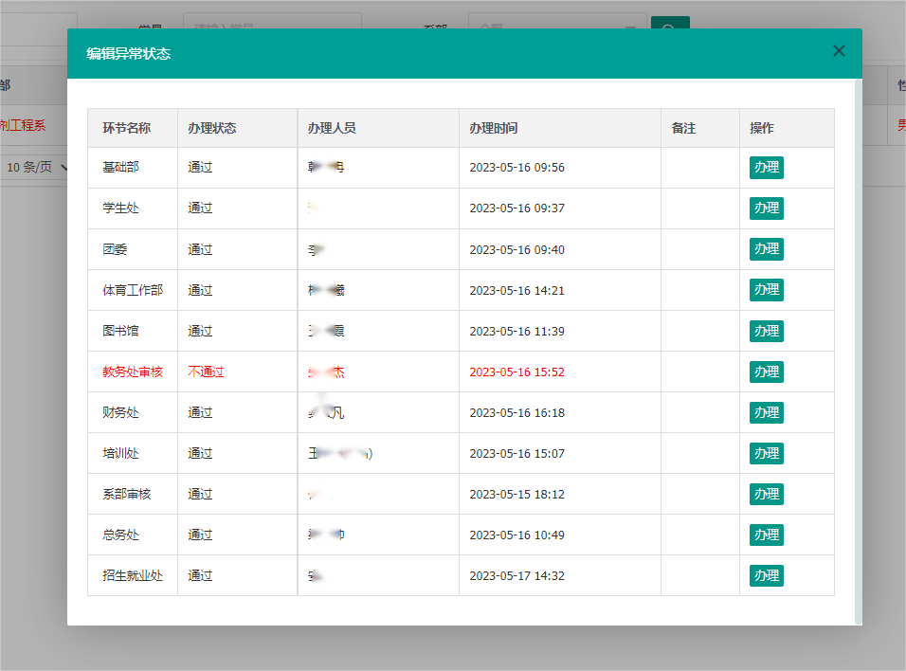Click the red 不通过 status
The width and height of the screenshot is (906, 671).
[206, 372]
